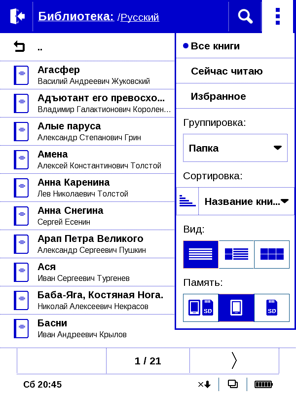Show only SD card memory books
Screen dimensions: 296x395
(272, 308)
